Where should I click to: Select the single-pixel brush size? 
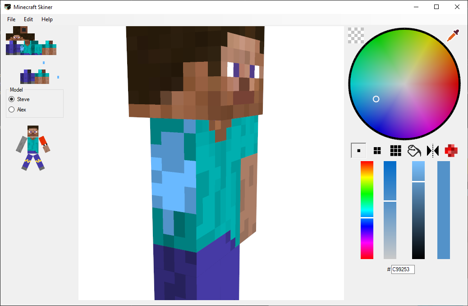358,151
